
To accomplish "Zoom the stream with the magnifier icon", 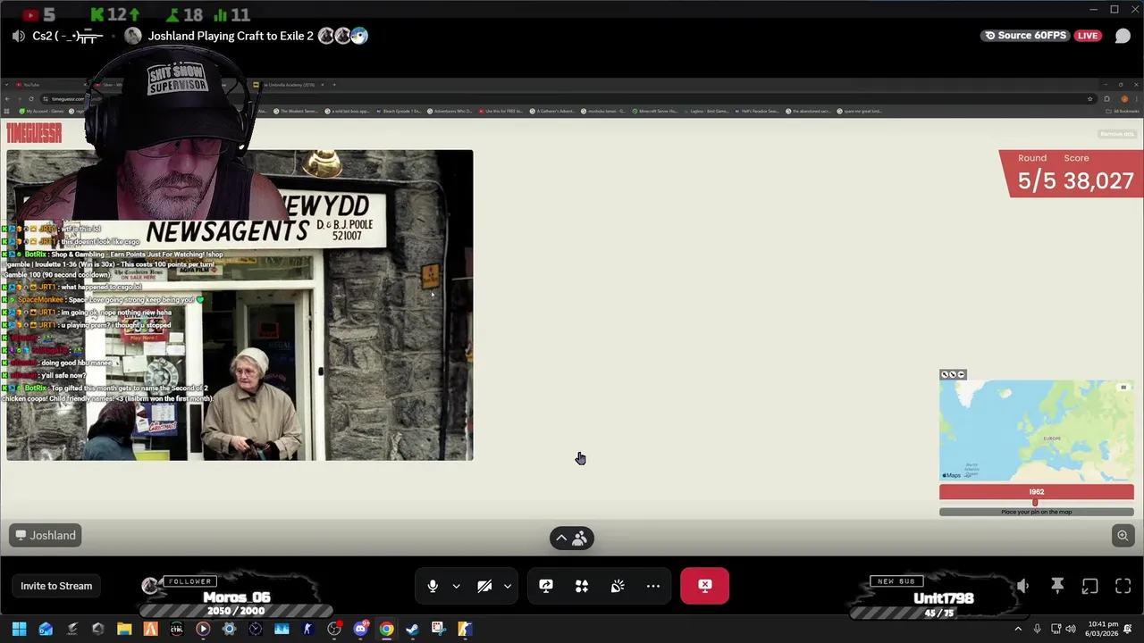I will click(x=1123, y=535).
